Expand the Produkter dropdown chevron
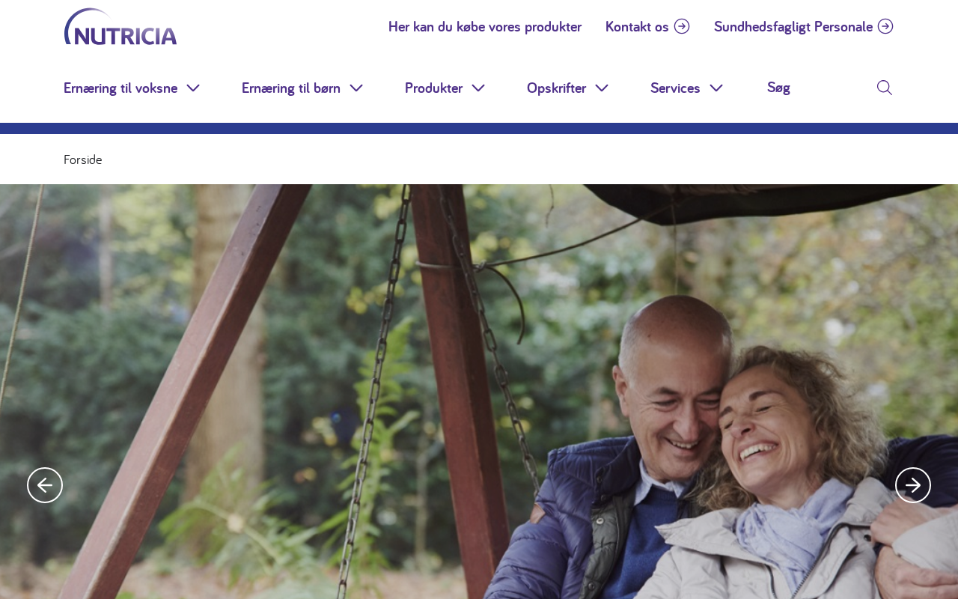 click(478, 88)
